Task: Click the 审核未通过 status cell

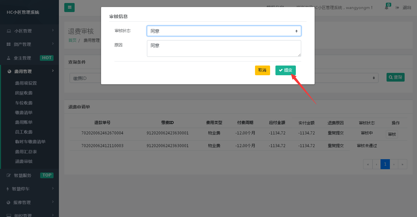Action: click(367, 146)
